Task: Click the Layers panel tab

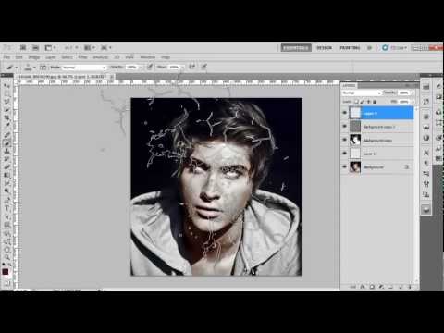Action: (349, 85)
